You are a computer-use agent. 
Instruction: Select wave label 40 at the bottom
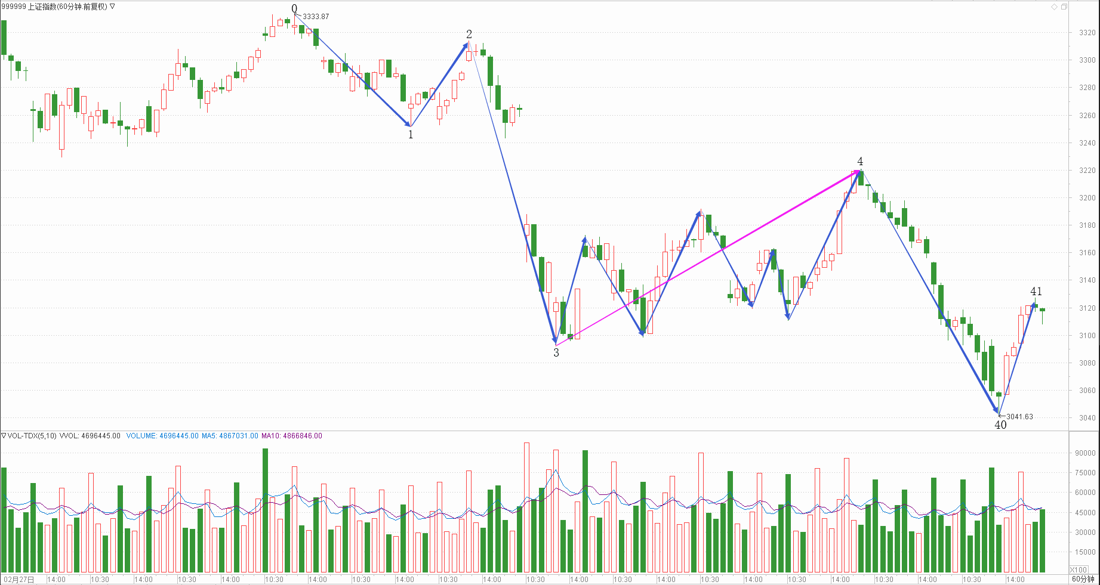[1000, 425]
